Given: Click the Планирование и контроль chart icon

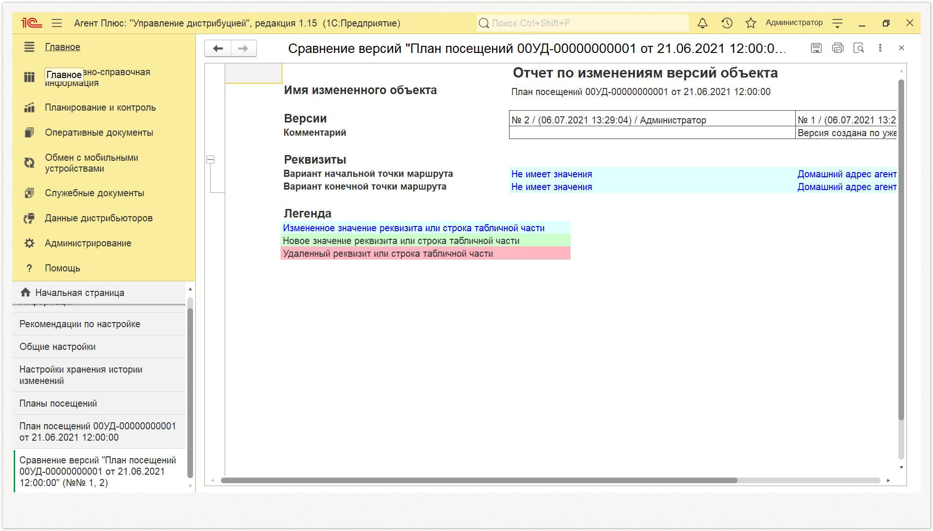Looking at the screenshot, I should tap(29, 107).
